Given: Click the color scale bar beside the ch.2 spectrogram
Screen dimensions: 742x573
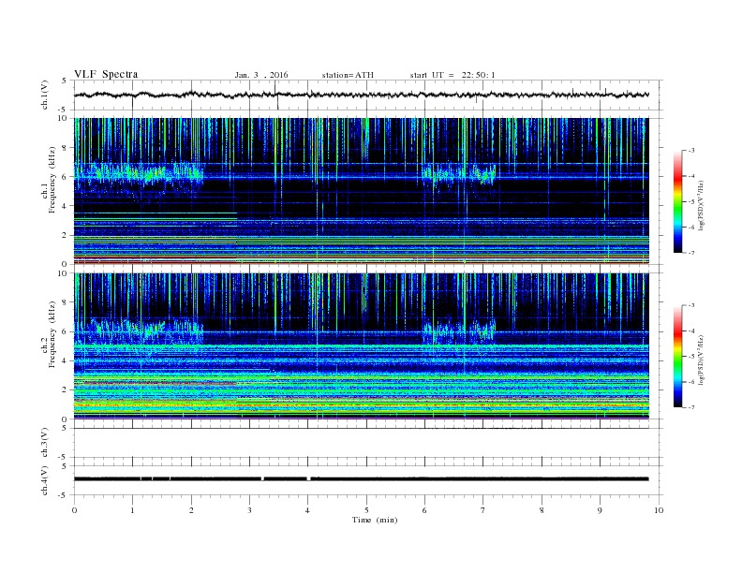Looking at the screenshot, I should tap(677, 356).
